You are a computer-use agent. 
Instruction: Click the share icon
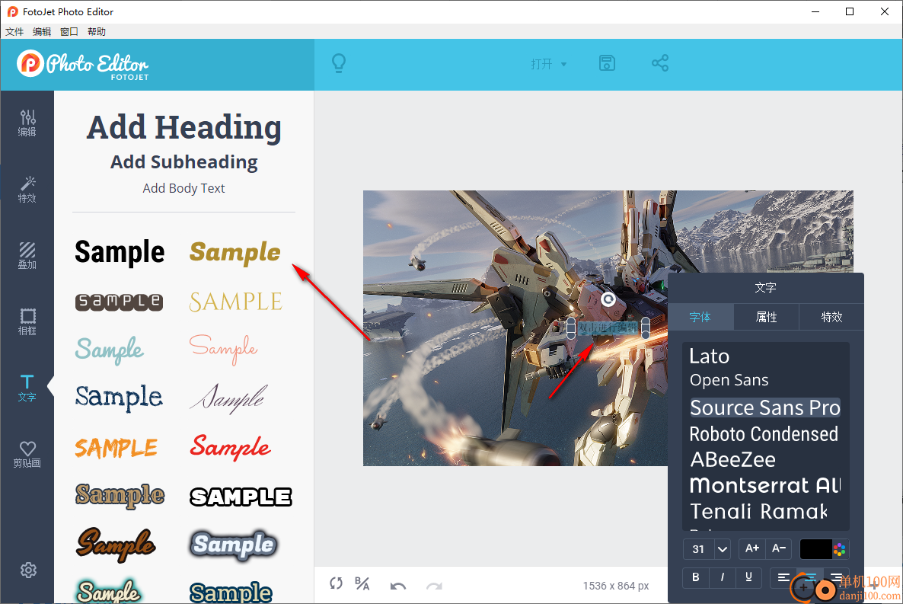[x=660, y=62]
